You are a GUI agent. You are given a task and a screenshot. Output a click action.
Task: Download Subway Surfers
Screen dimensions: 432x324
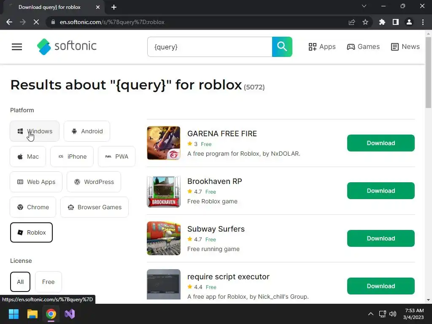381,238
